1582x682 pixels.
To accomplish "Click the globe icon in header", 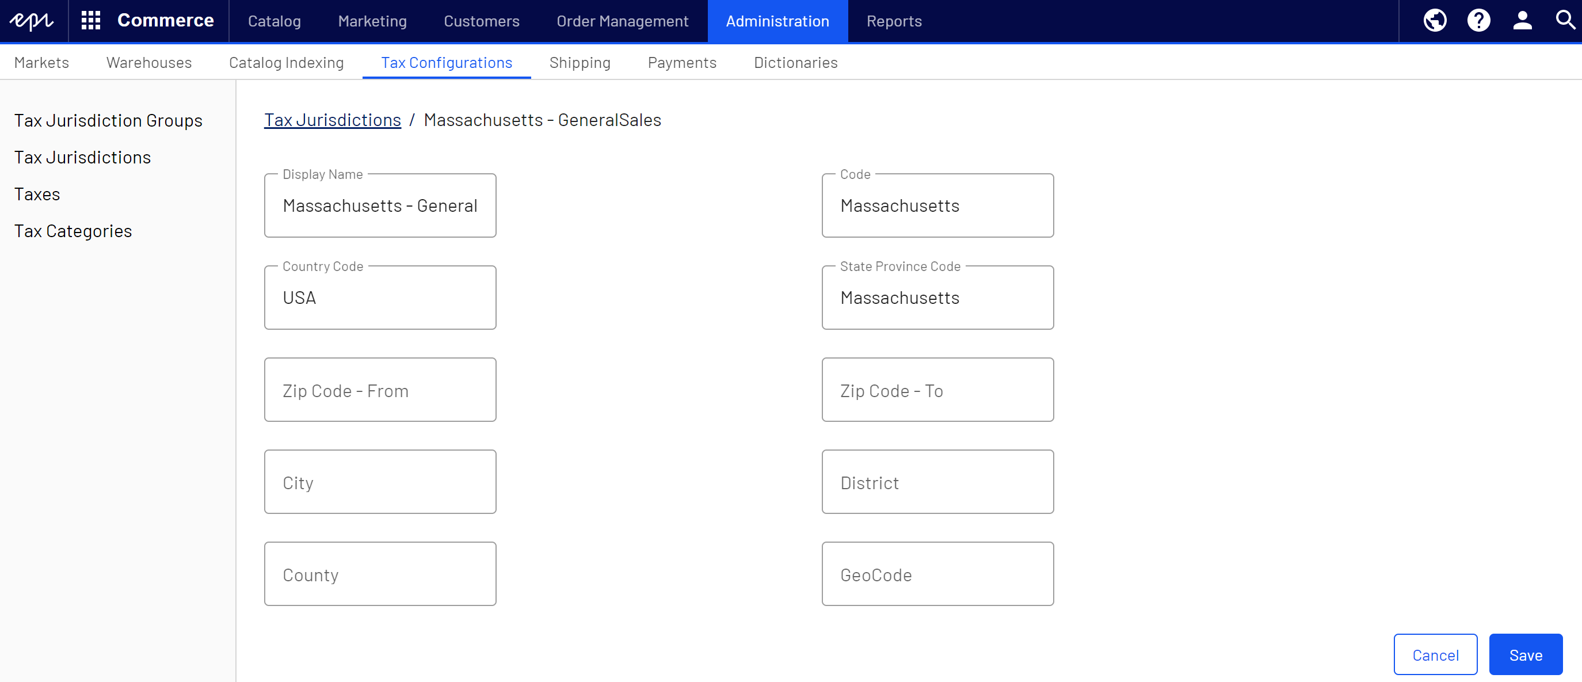I will click(x=1435, y=21).
